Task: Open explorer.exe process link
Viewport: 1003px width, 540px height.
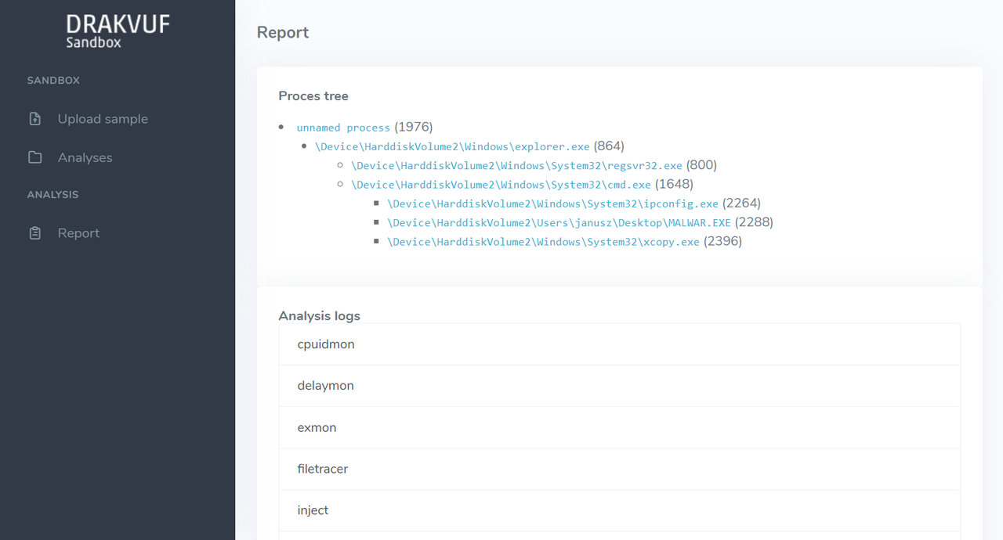Action: tap(452, 146)
